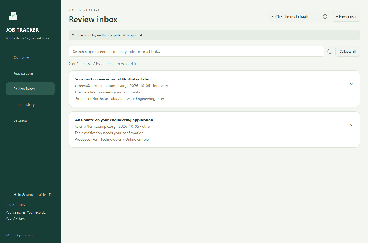Click the Review inbox page heading
The image size is (368, 243).
click(93, 19)
